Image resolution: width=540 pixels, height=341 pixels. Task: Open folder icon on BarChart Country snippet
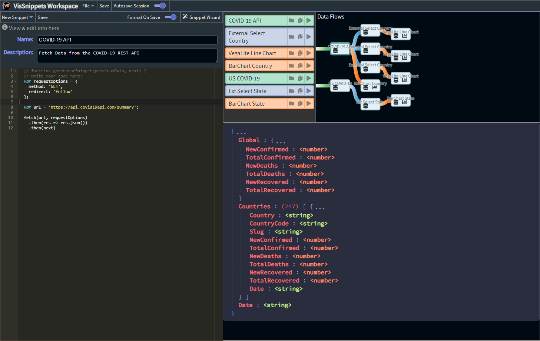click(292, 66)
